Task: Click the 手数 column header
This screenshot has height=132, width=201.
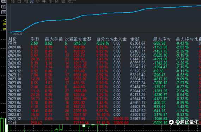Action: [35, 39]
